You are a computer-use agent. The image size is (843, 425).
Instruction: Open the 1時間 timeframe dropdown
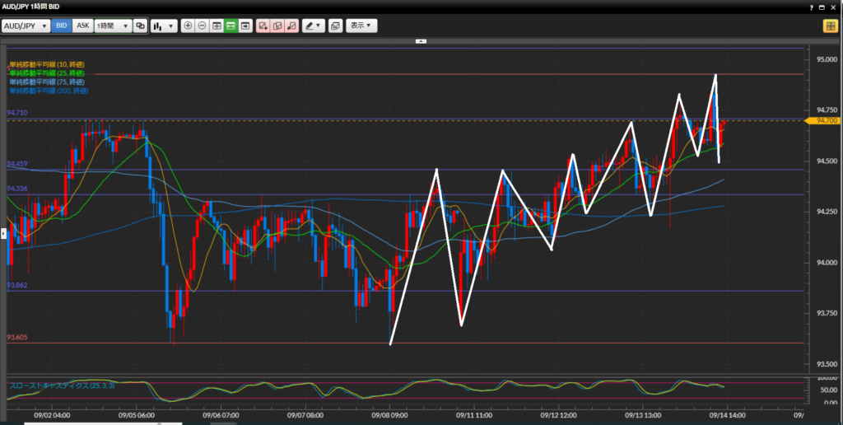(x=113, y=26)
